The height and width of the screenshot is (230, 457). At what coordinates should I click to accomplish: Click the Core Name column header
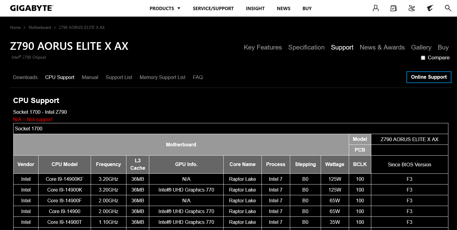click(242, 165)
